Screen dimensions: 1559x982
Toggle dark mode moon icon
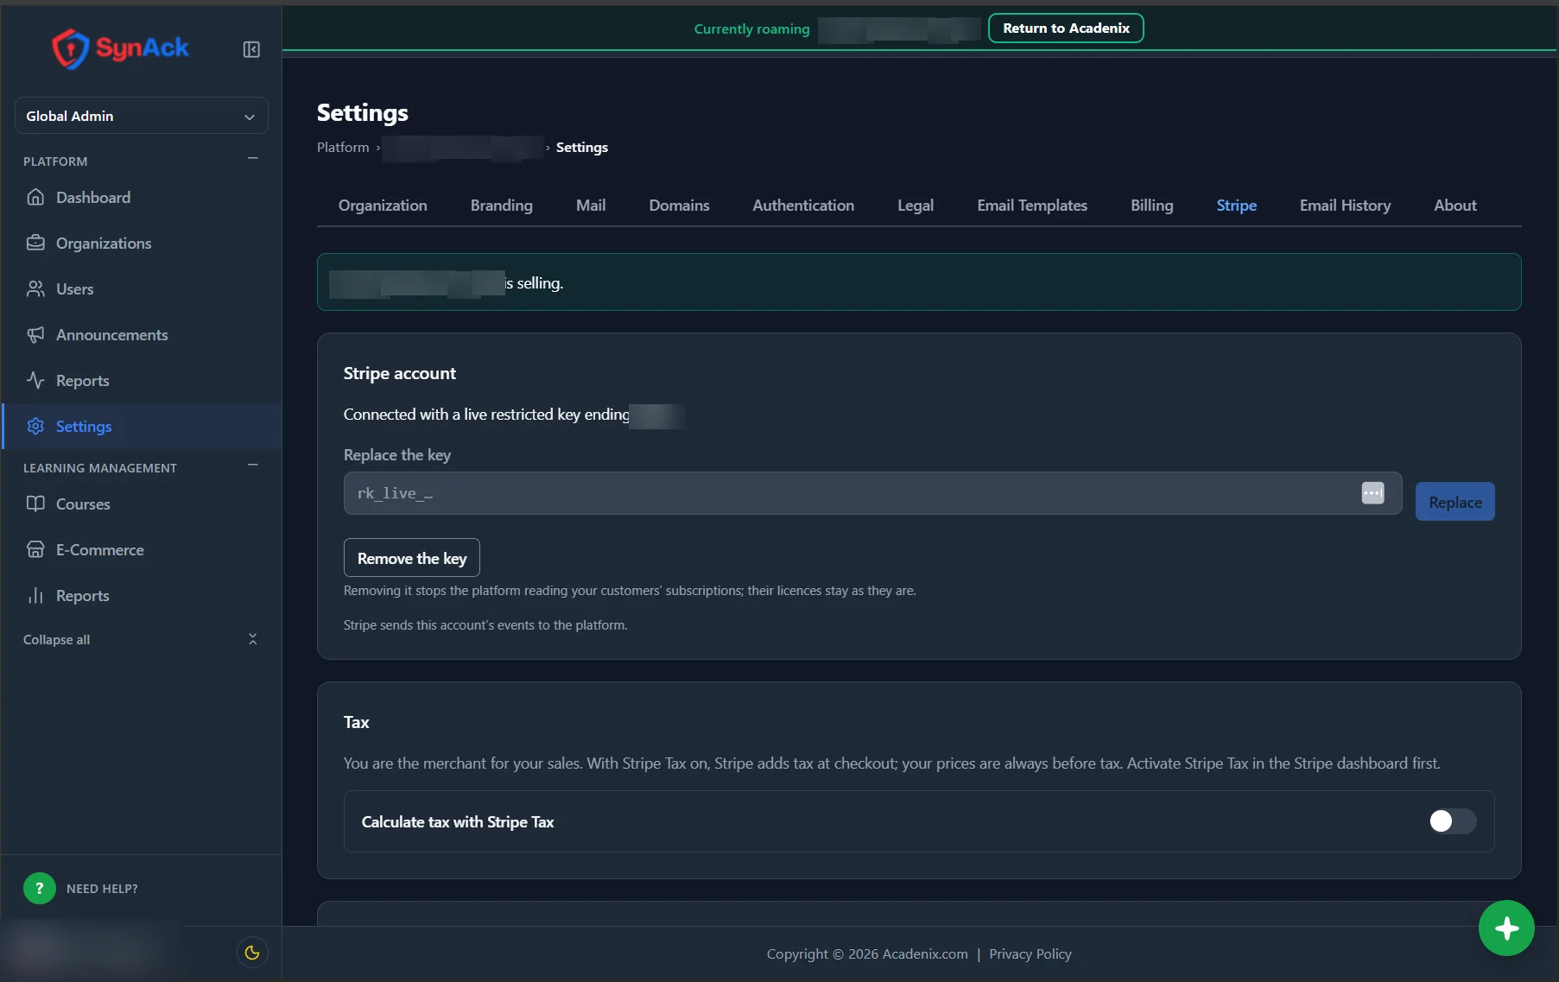252,953
